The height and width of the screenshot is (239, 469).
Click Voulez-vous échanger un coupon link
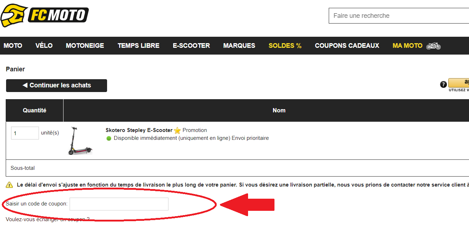coord(47,219)
